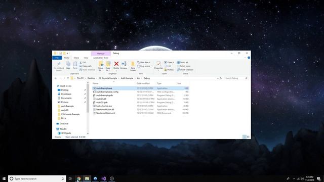Click the Search Debug input field
This screenshot has width=324, height=182.
[236, 78]
